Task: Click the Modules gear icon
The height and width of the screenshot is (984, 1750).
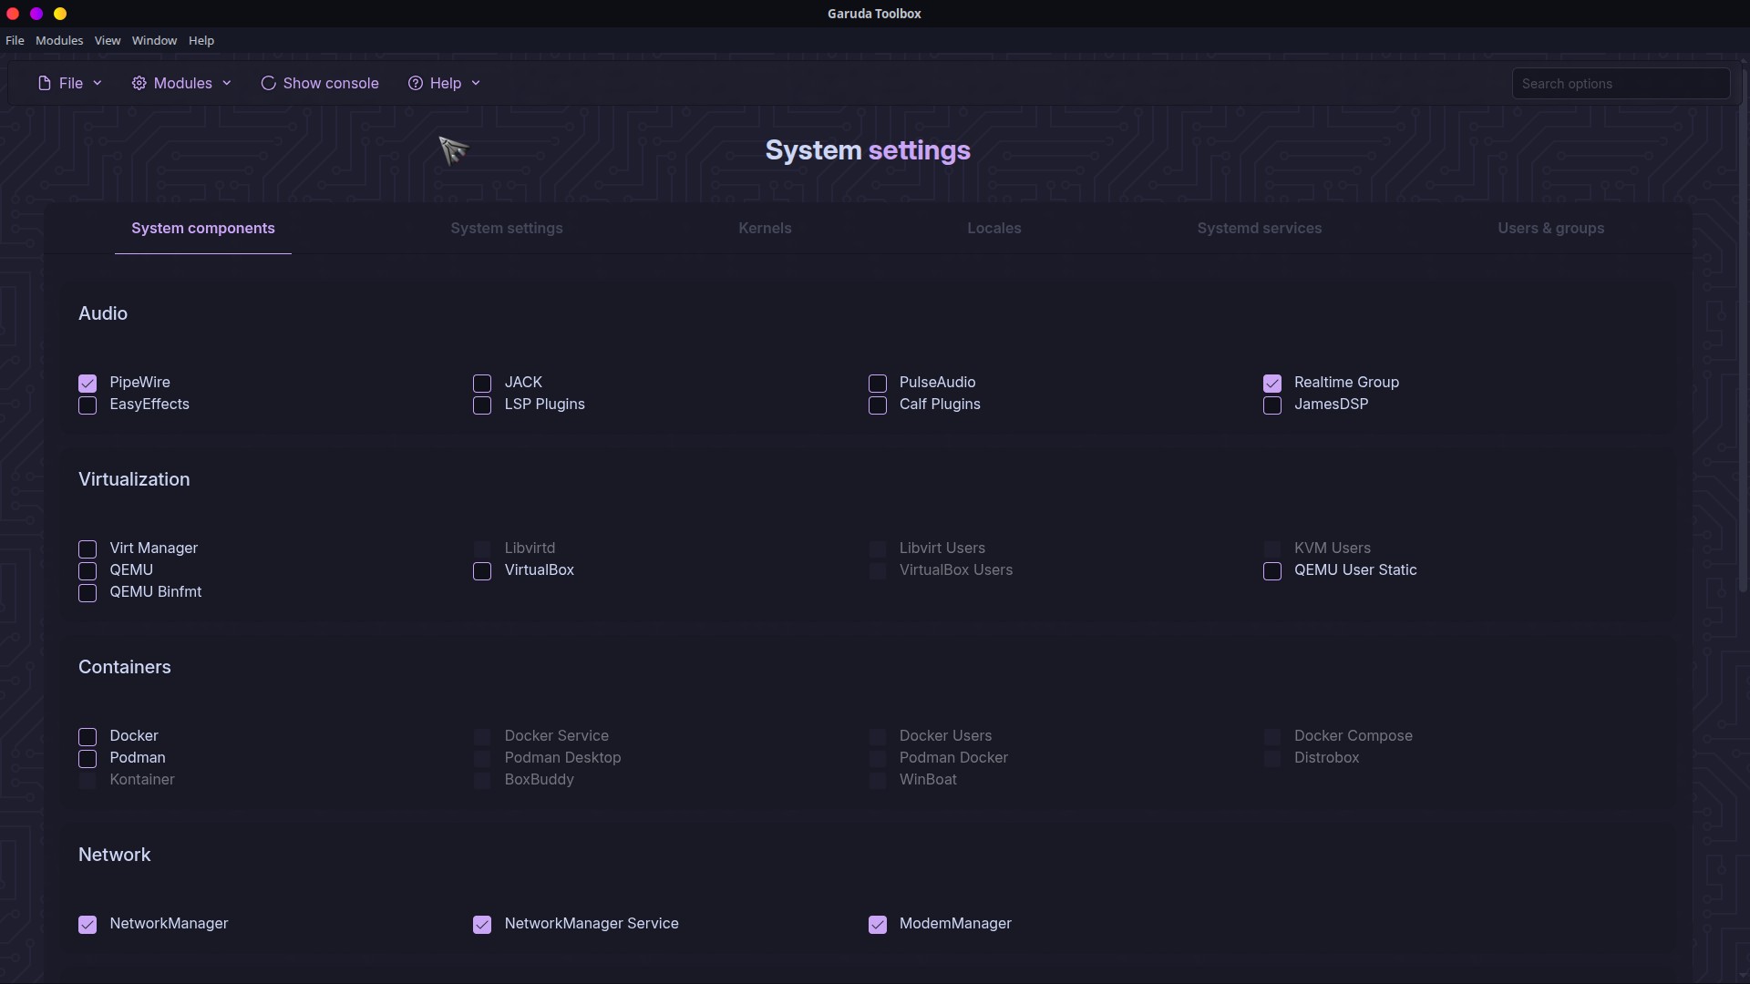Action: pyautogui.click(x=139, y=83)
